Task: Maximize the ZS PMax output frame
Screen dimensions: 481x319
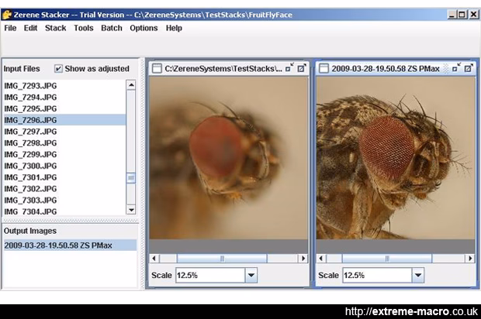Action: [468, 68]
